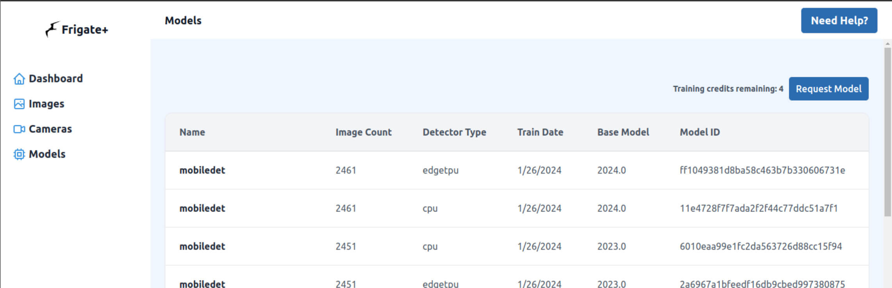The height and width of the screenshot is (288, 892).
Task: Click the Cameras video icon
Action: (19, 129)
